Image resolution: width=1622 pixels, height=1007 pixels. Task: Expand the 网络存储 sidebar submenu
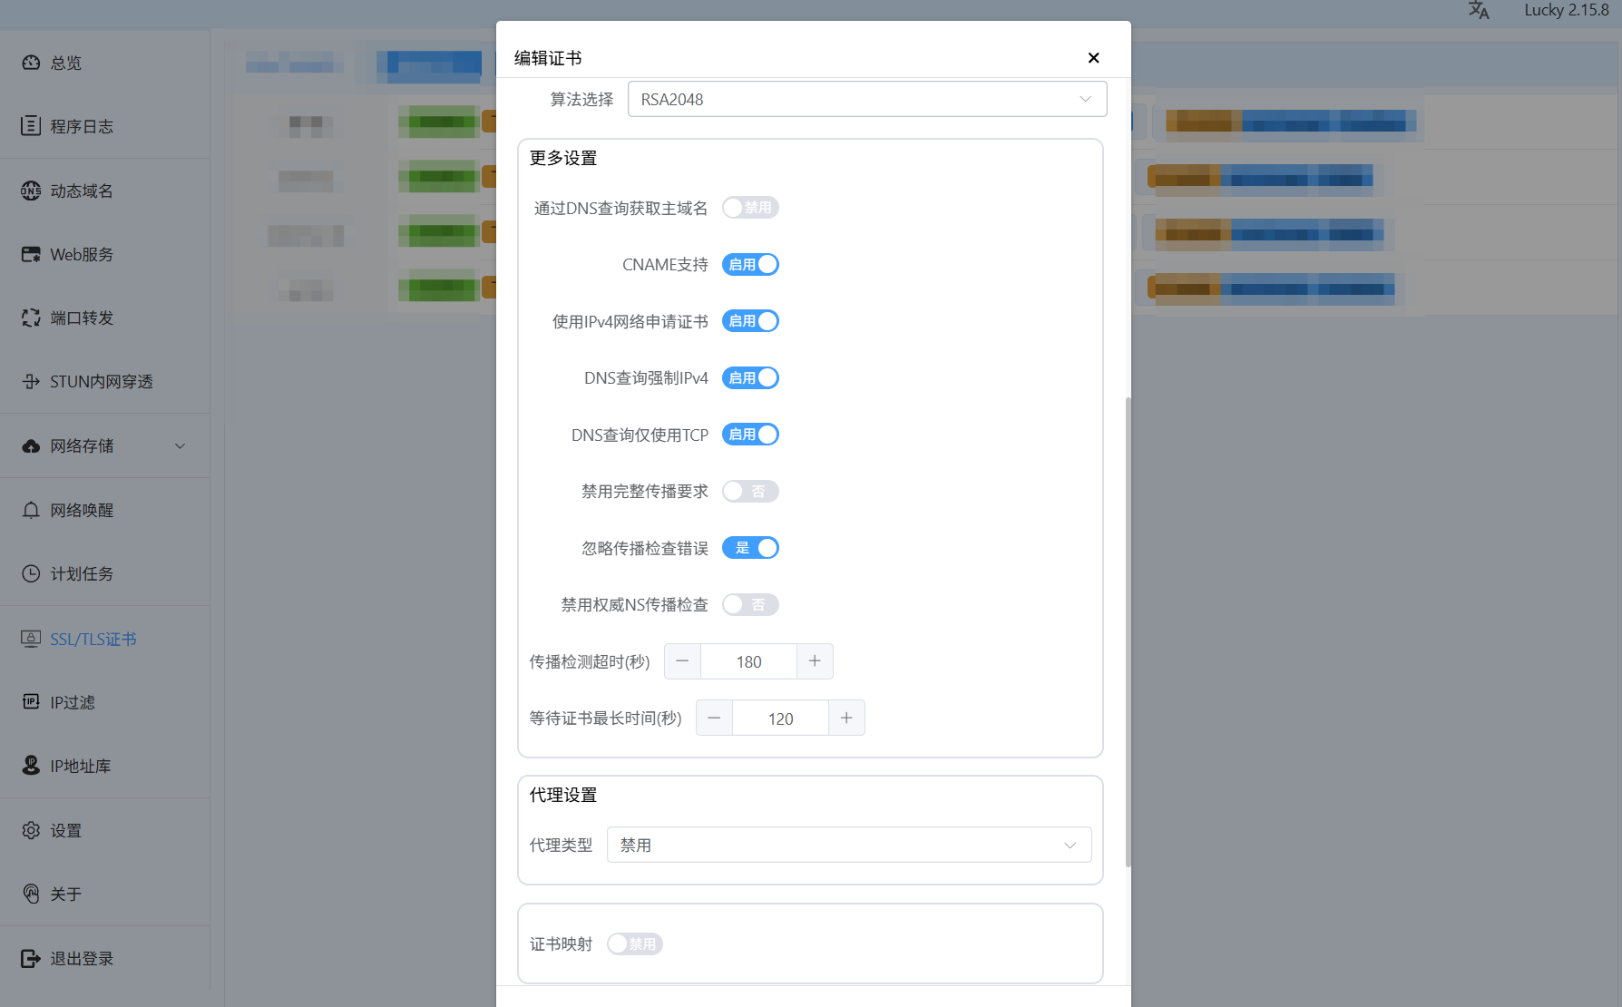180,446
